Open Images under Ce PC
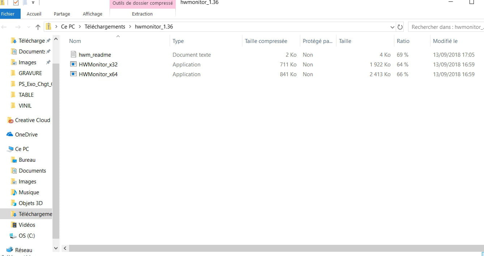The width and height of the screenshot is (484, 256). (x=27, y=182)
